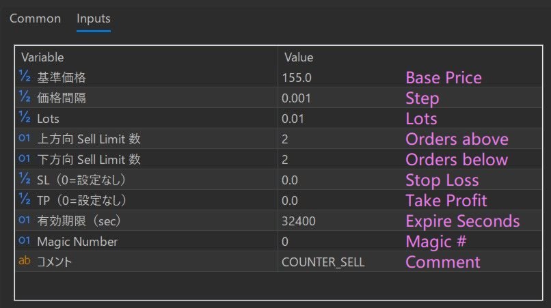The width and height of the screenshot is (551, 308).
Task: Edit the Magic Number value 0
Action: 285,242
